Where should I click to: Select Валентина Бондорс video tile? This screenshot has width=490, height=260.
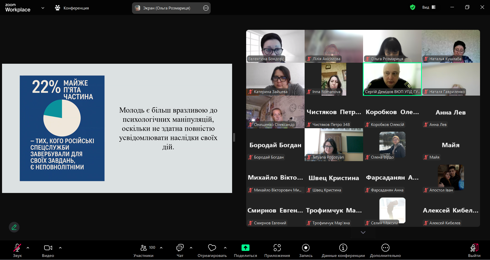[x=275, y=46]
